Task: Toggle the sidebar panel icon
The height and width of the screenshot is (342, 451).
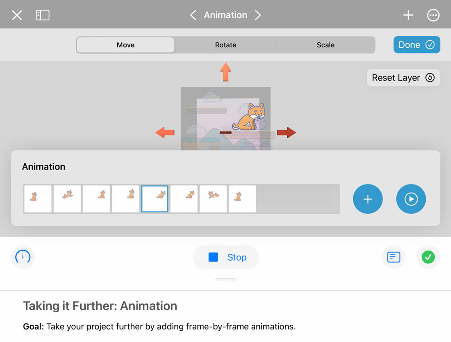Action: click(42, 15)
